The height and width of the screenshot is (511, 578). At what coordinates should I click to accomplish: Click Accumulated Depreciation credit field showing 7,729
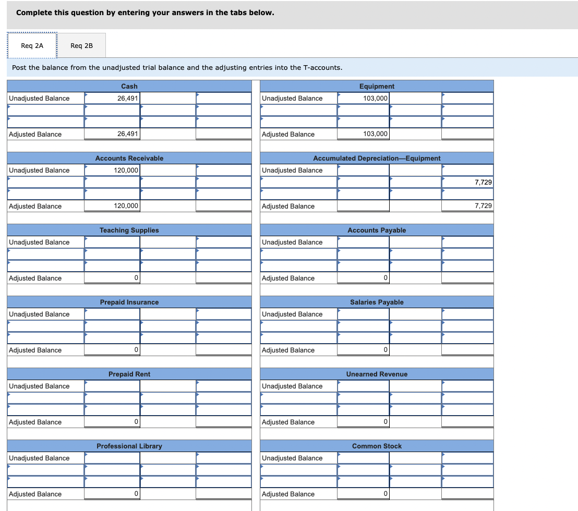click(467, 182)
